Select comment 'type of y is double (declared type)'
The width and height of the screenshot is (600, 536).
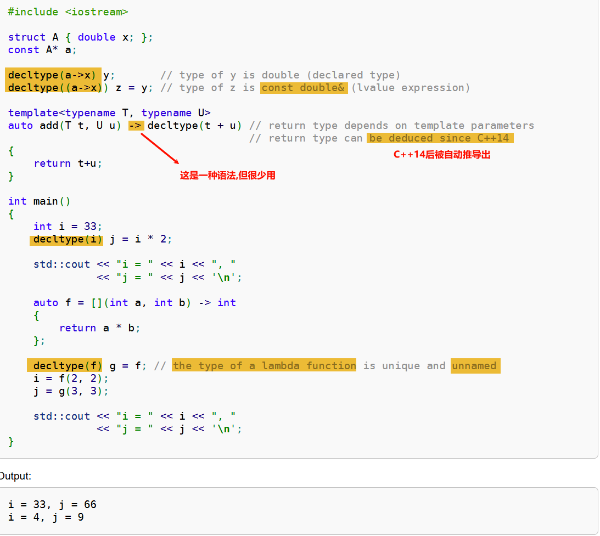290,75
